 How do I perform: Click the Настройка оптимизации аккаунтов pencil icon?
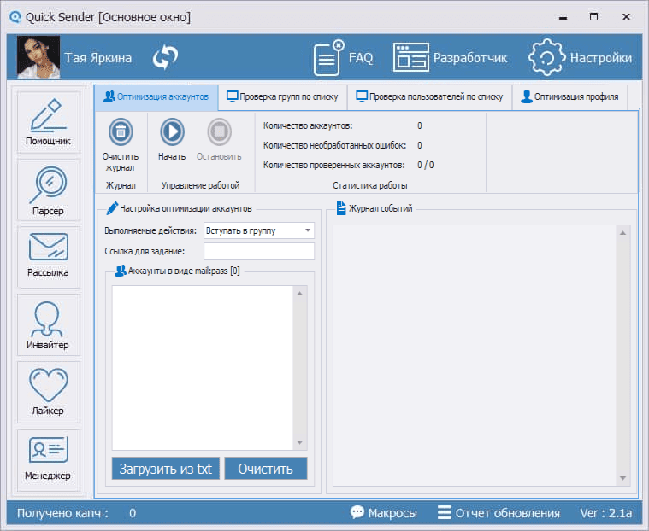click(112, 208)
